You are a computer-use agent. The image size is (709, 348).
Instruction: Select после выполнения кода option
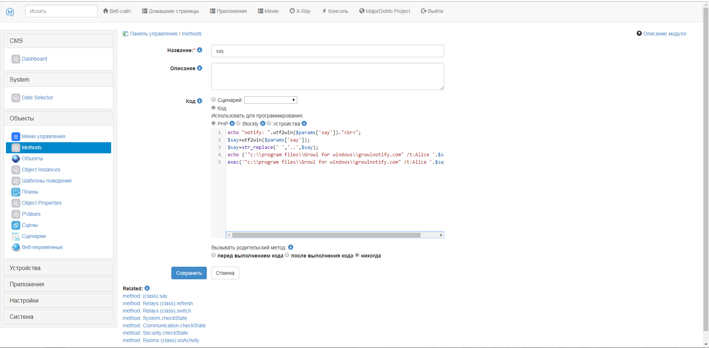(287, 255)
